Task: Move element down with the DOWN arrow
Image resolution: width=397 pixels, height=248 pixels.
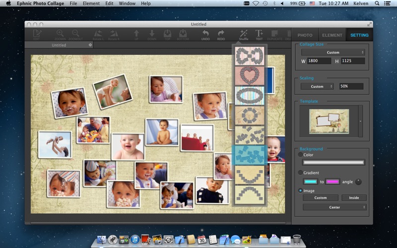Action: 152,35
